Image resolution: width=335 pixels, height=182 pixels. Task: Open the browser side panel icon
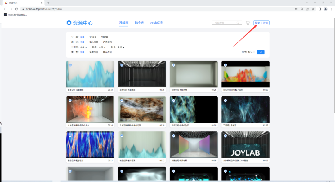pos(320,9)
